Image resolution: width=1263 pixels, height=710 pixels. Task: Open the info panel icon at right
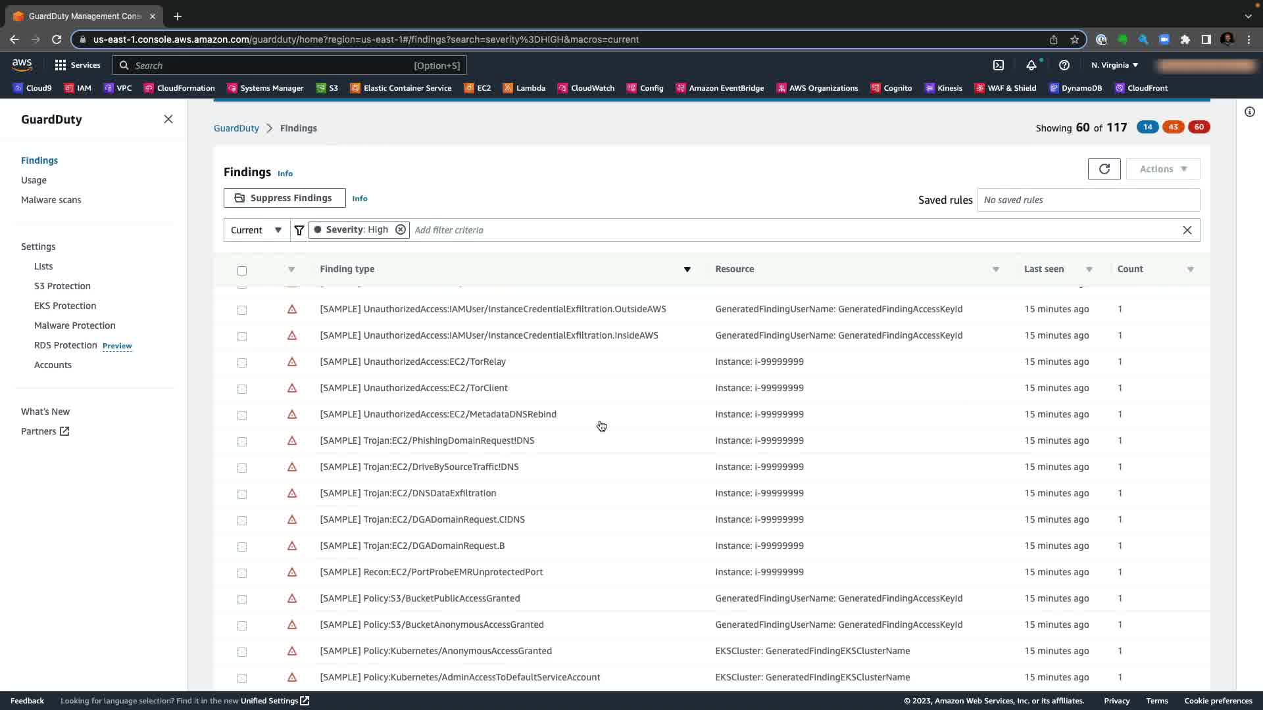(x=1249, y=112)
